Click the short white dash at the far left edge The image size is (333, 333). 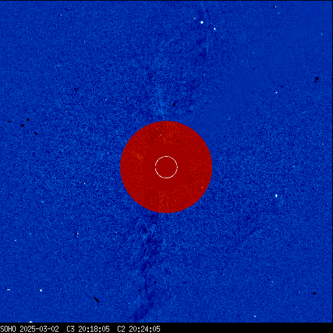[8, 289]
